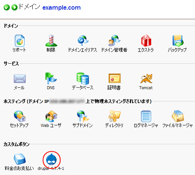Open the Tomcat cat icon
Image resolution: width=195 pixels, height=175 pixels.
[x=146, y=78]
